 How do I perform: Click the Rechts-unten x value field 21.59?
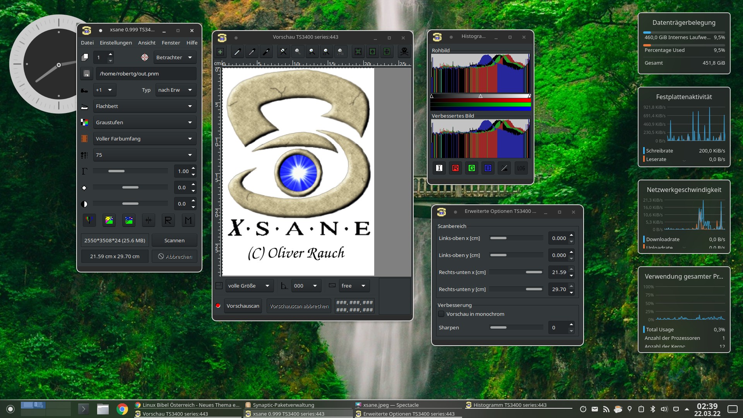pyautogui.click(x=558, y=272)
